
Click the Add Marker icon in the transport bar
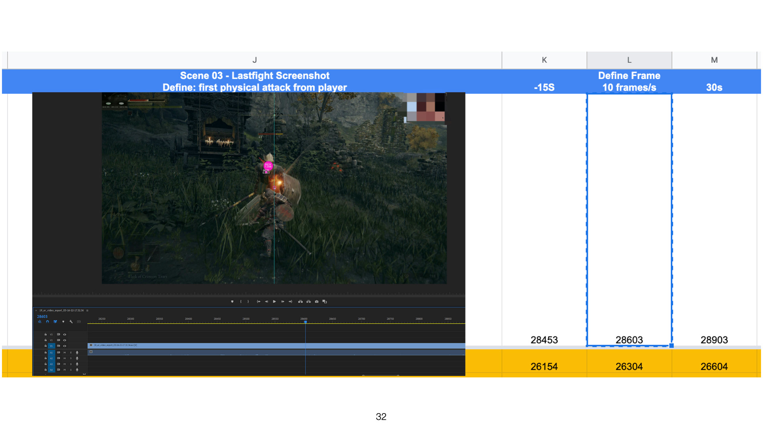pos(232,301)
